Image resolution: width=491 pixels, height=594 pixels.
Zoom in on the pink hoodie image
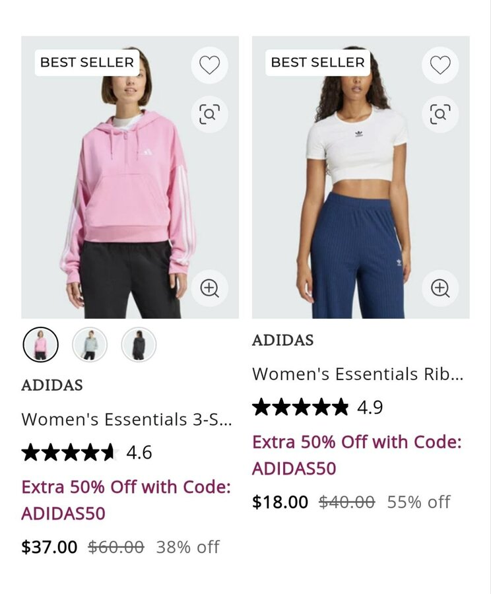click(209, 288)
